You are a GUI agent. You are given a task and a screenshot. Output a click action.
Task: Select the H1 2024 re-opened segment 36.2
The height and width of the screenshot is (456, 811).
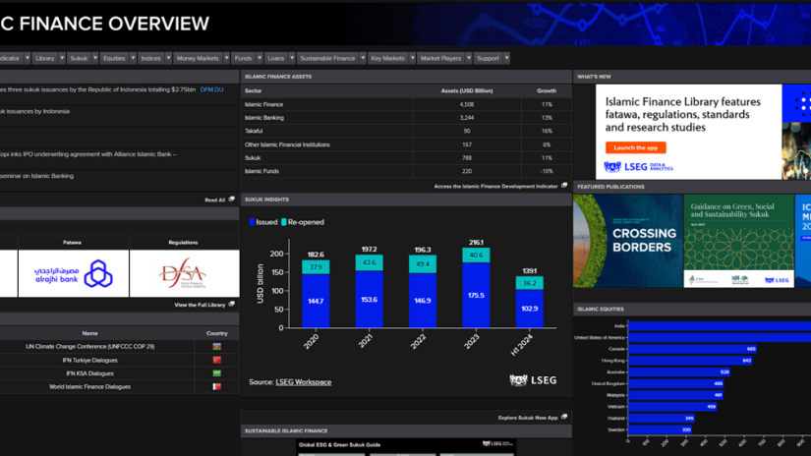click(530, 283)
